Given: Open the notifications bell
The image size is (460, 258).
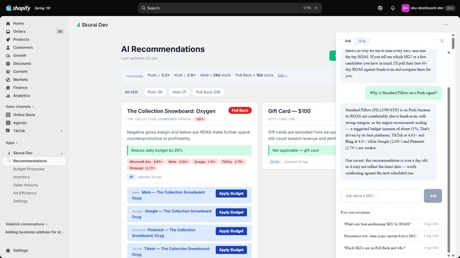Looking at the screenshot, I should tap(393, 8).
